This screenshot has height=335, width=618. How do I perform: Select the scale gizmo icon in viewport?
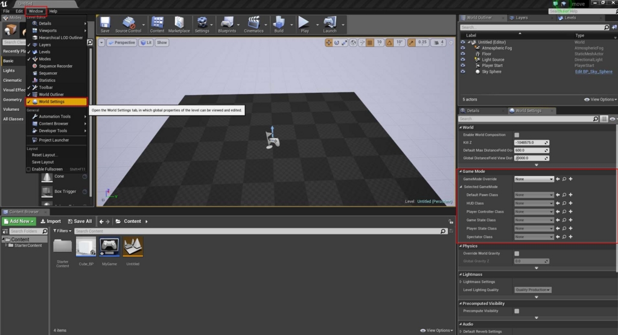point(345,43)
